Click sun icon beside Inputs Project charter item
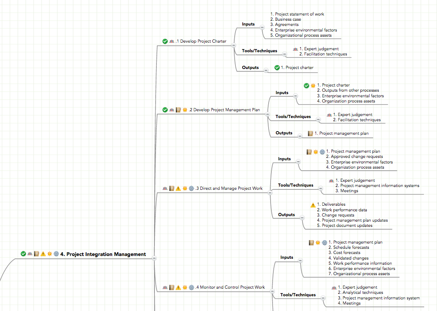The width and height of the screenshot is (437, 311). coord(313,85)
